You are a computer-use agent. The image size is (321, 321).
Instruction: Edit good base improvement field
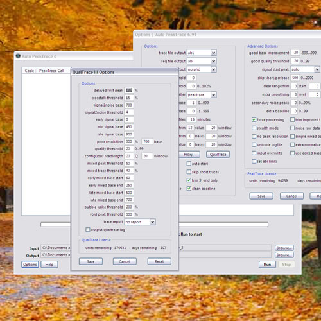pyautogui.click(x=295, y=53)
